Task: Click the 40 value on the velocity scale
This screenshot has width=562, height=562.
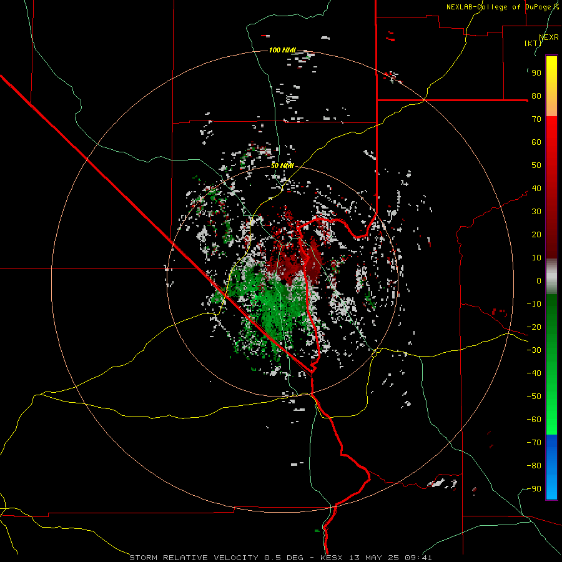Action: (x=536, y=189)
